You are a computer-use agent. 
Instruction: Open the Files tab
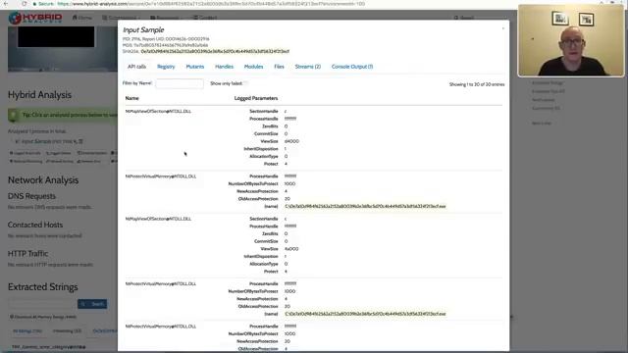(x=279, y=67)
